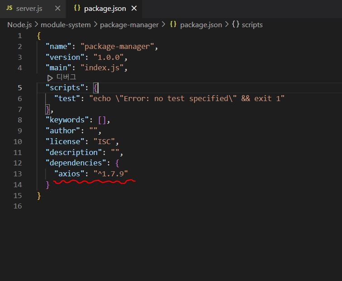The image size is (342, 281).
Task: Open the Node.js breadcrumb folder
Action: point(19,24)
